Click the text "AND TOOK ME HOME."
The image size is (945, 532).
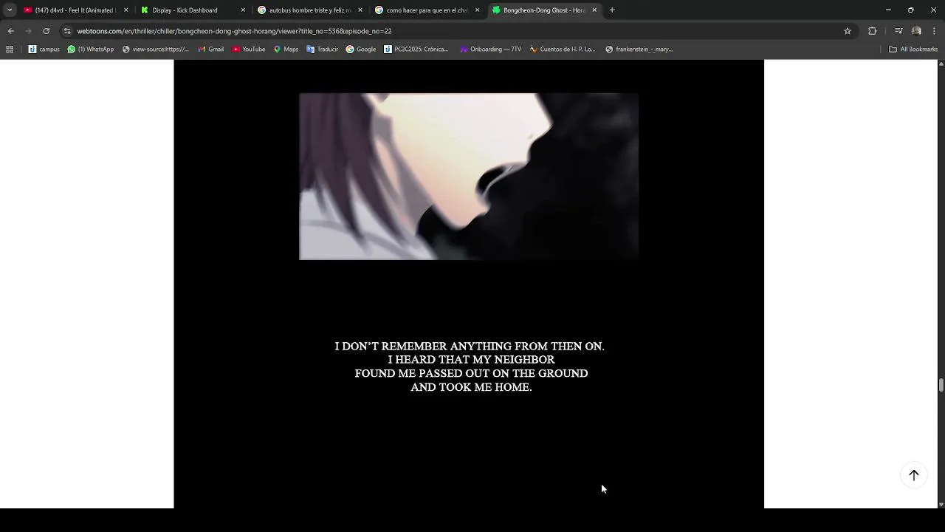point(471,387)
